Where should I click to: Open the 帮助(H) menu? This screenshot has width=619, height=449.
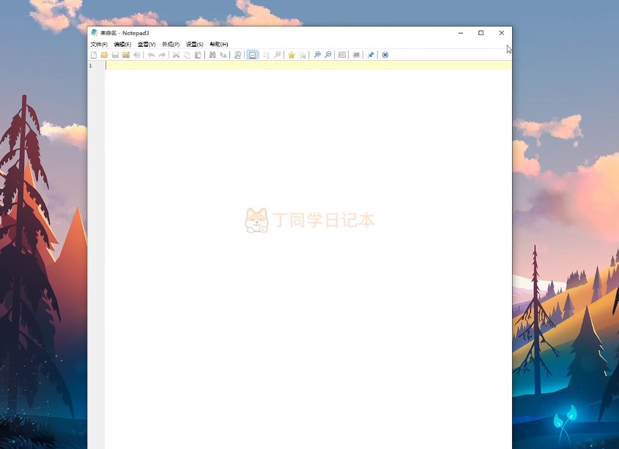[x=219, y=44]
